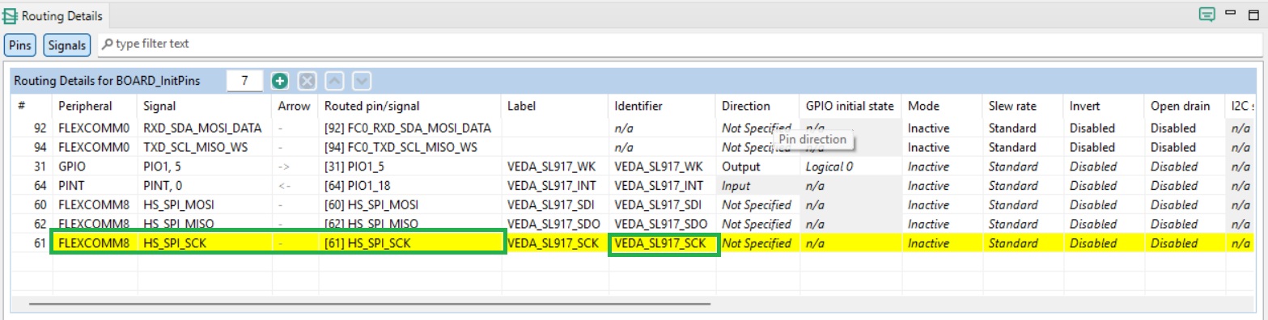Viewport: 1268px width, 320px height.
Task: Minimize the Routing Details view
Action: coord(1230,12)
